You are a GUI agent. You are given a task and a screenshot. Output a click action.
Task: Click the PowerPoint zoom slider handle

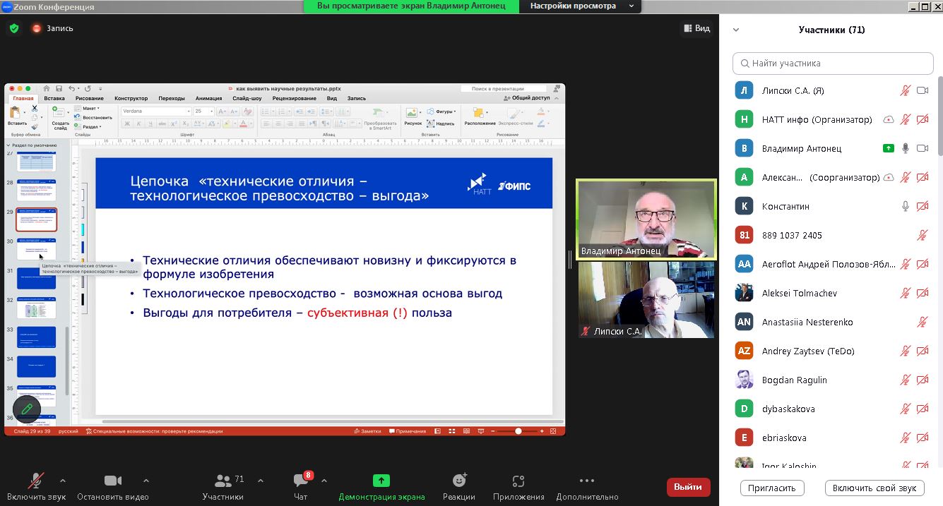tap(518, 430)
